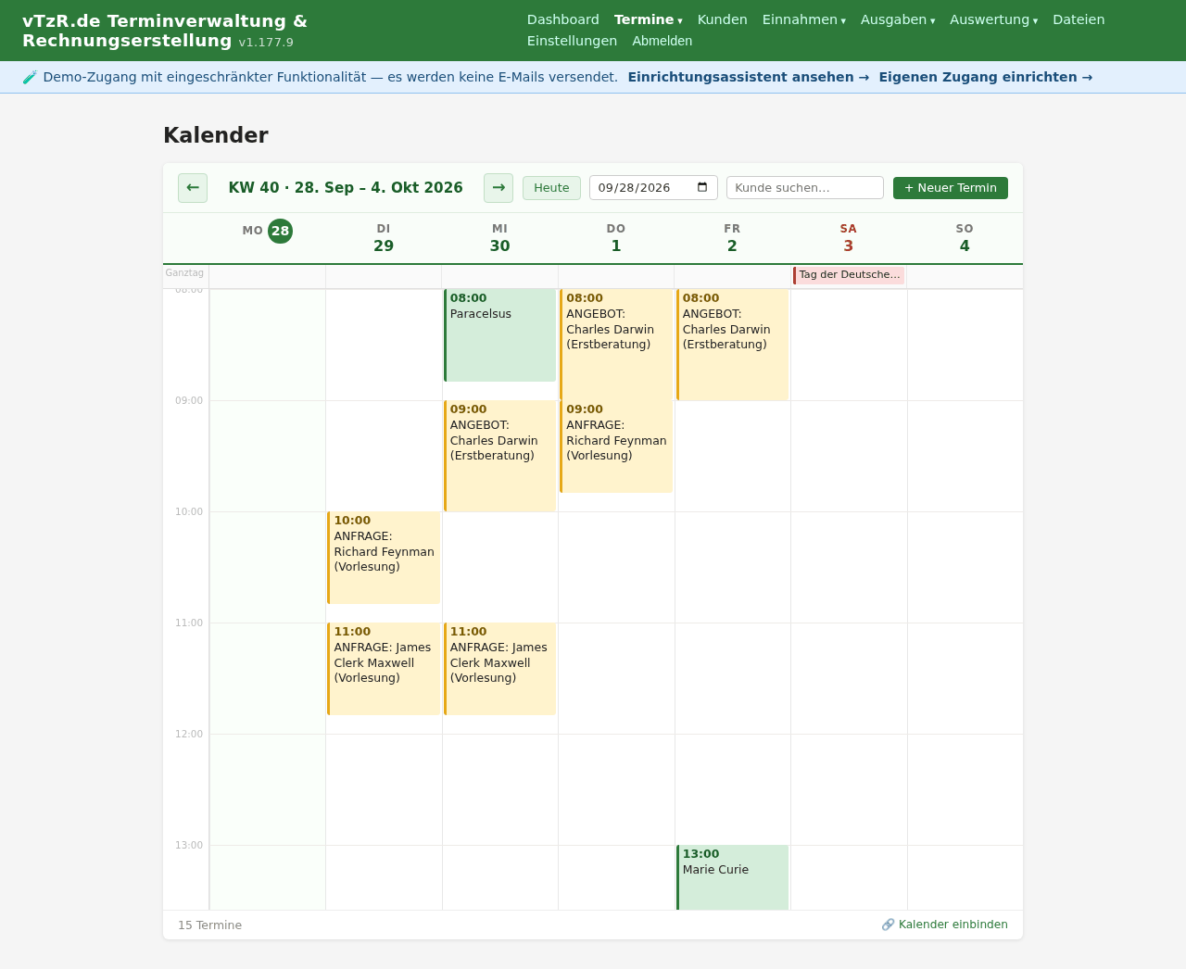The image size is (1186, 969).
Task: Open Einstellungen in the navigation
Action: [x=572, y=41]
